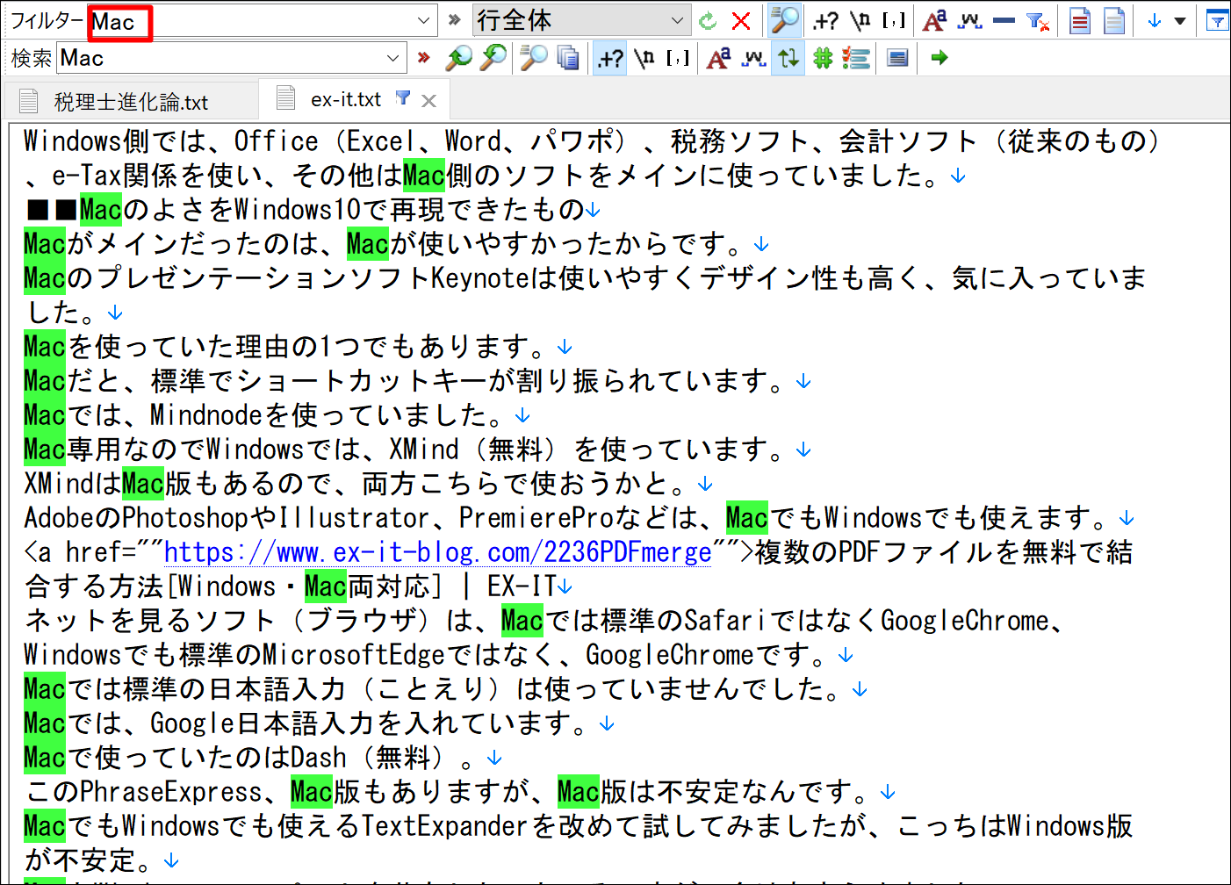Expand the red double-chevron in Find toolbar
Viewport: 1231px width, 885px height.
pos(424,58)
